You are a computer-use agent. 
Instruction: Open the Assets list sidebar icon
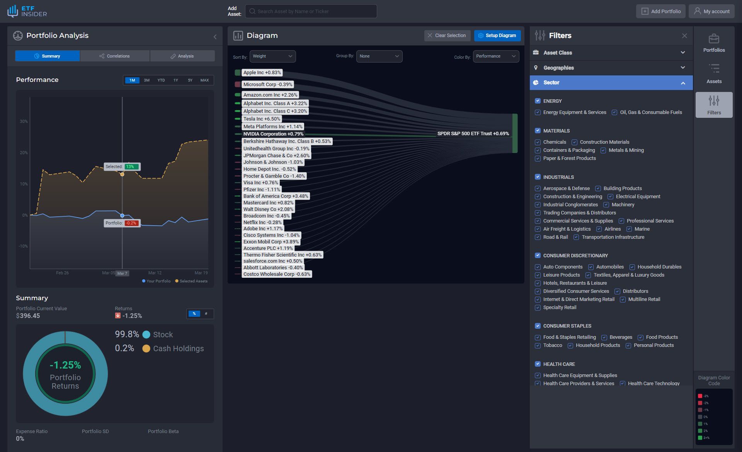pyautogui.click(x=713, y=69)
